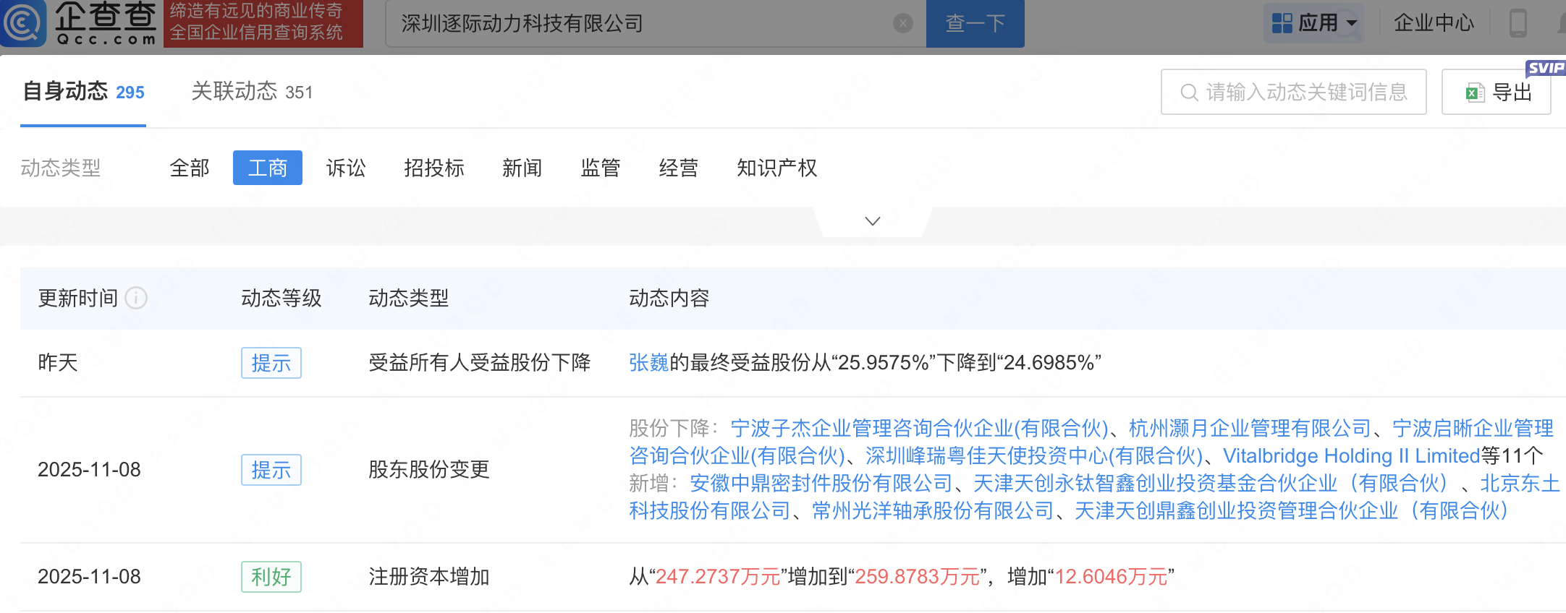
Task: Click the mobile phone icon in header
Action: pos(1518,23)
